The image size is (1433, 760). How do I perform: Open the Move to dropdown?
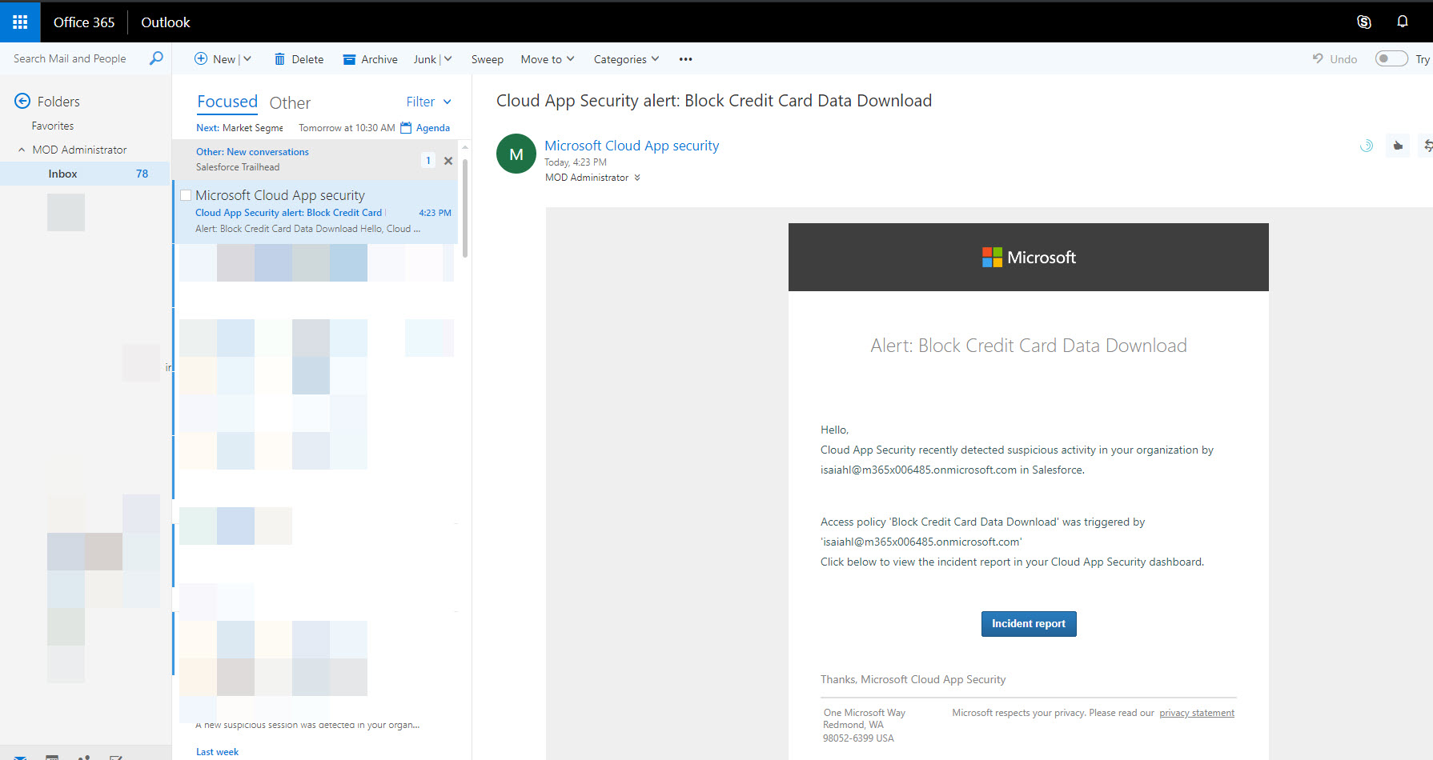[548, 59]
